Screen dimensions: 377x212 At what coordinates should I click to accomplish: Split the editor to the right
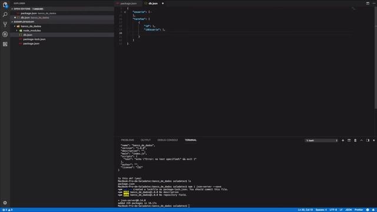[x=368, y=4]
